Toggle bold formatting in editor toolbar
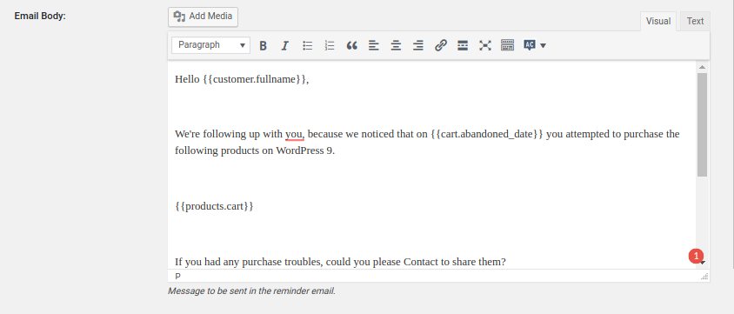734x314 pixels. (x=264, y=45)
